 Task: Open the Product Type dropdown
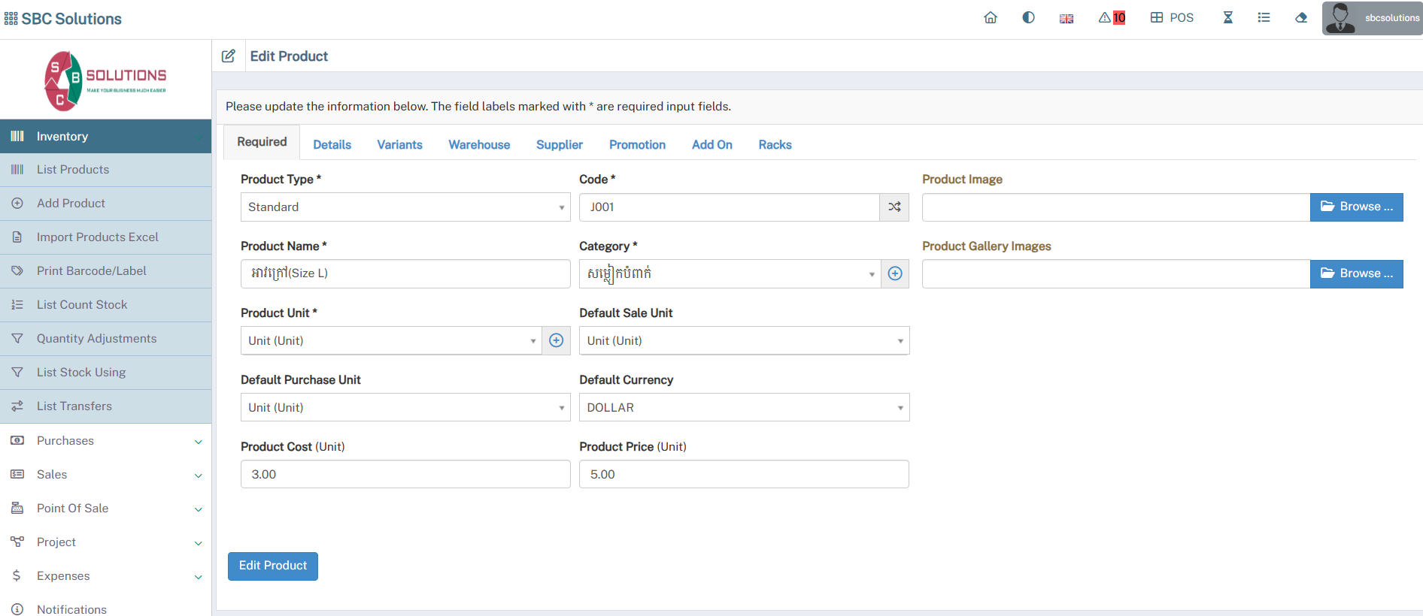[x=405, y=207]
